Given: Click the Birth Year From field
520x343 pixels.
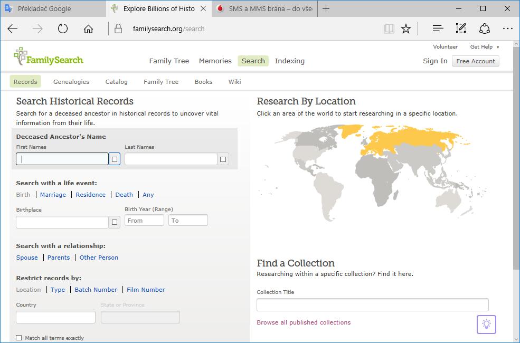Looking at the screenshot, I should (x=144, y=221).
